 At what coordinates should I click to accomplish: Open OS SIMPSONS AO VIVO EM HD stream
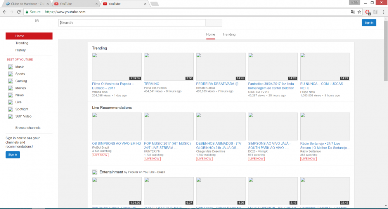(x=116, y=144)
